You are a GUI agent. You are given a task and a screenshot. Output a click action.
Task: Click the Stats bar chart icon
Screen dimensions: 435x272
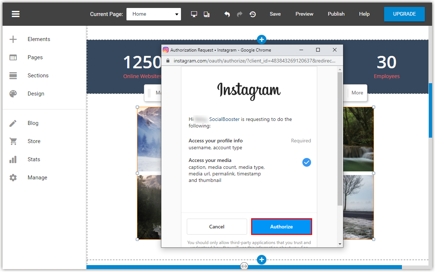13,159
